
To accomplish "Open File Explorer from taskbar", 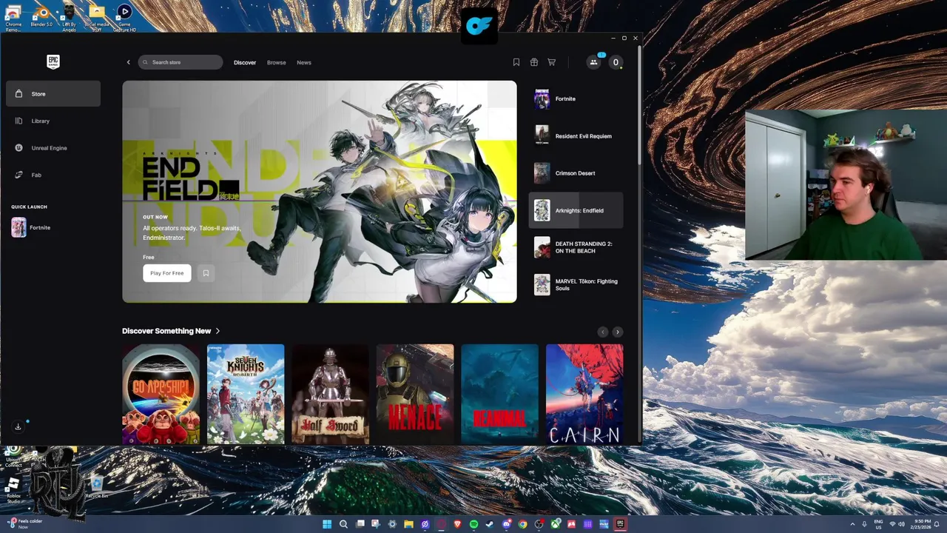I will pyautogui.click(x=408, y=524).
